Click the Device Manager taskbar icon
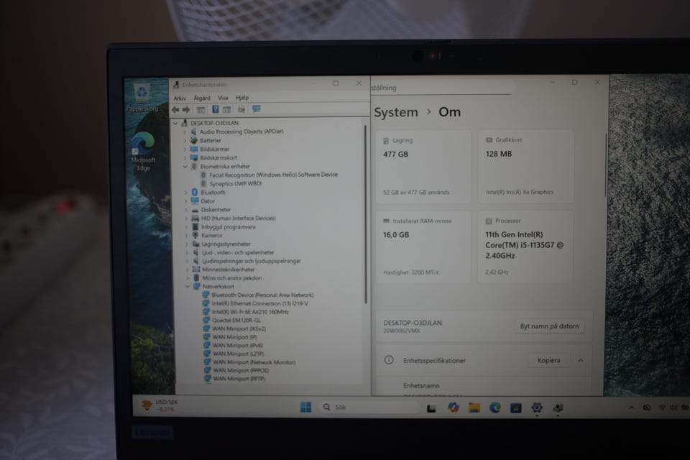The width and height of the screenshot is (690, 460). point(558,408)
